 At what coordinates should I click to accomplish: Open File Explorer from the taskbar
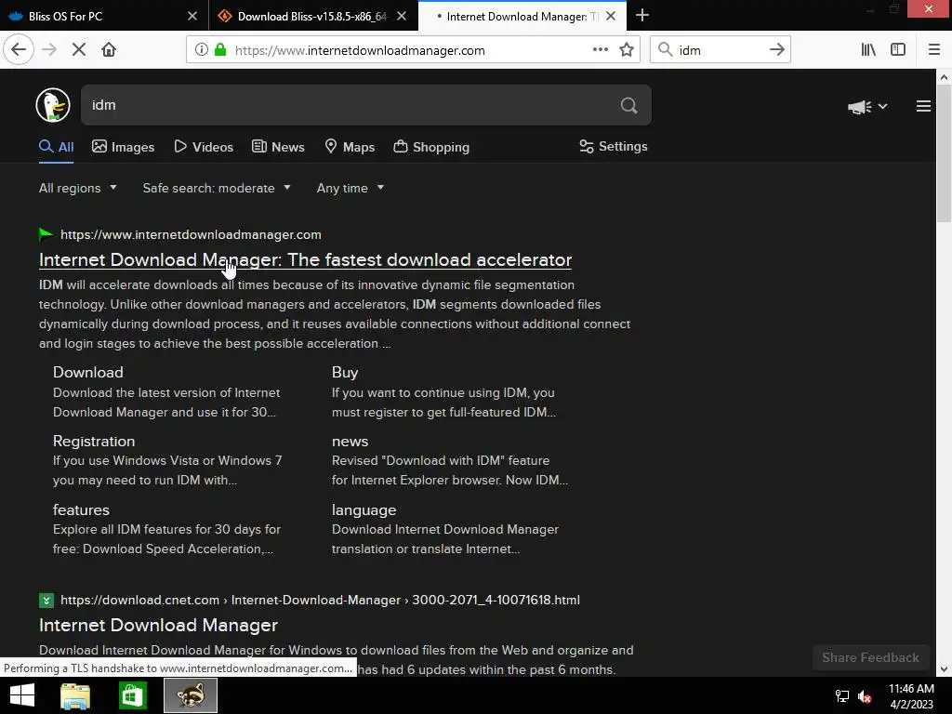click(x=74, y=695)
